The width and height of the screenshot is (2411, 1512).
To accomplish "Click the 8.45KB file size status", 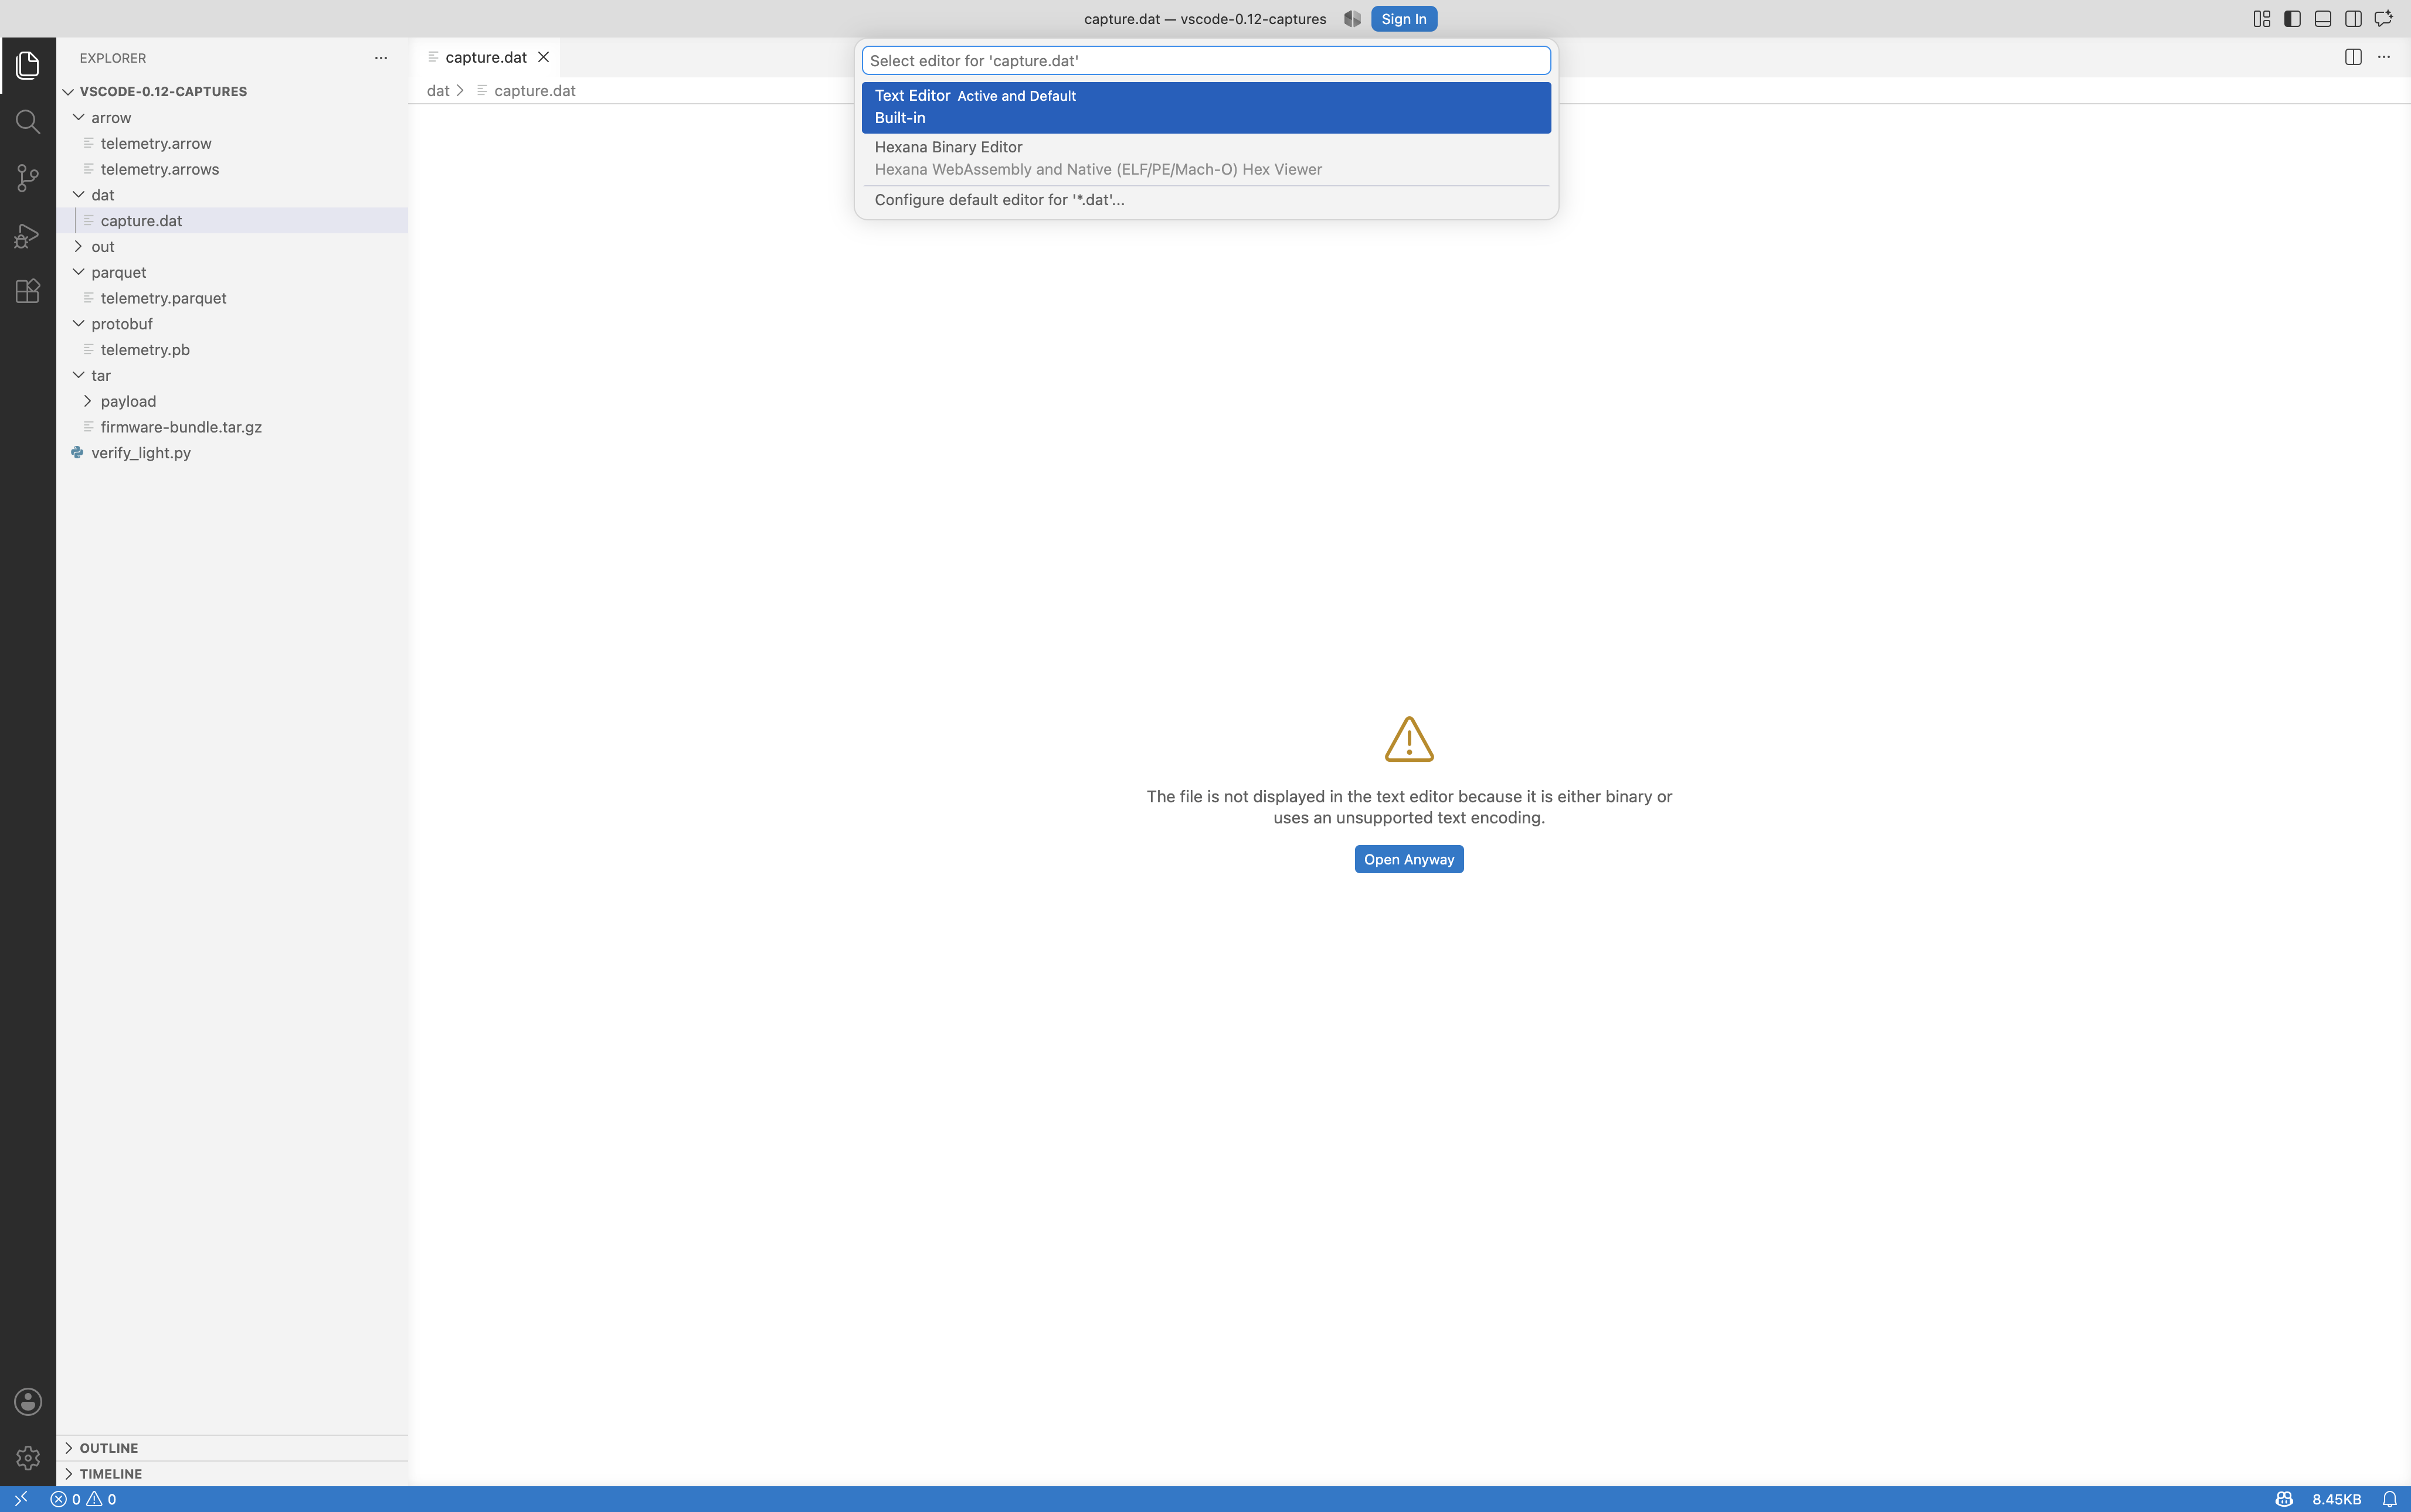I will coord(2336,1499).
